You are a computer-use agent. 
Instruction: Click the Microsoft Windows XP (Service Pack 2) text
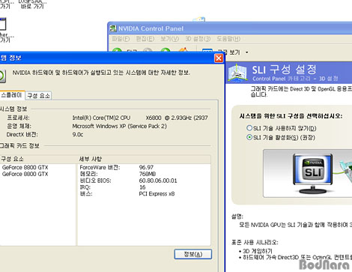pyautogui.click(x=119, y=126)
